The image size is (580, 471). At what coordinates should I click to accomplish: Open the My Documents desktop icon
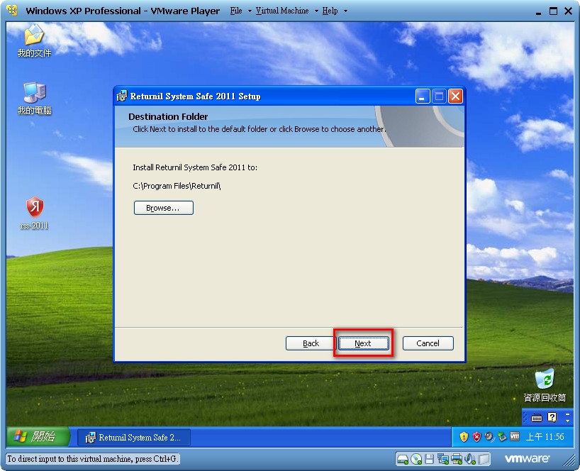point(34,40)
